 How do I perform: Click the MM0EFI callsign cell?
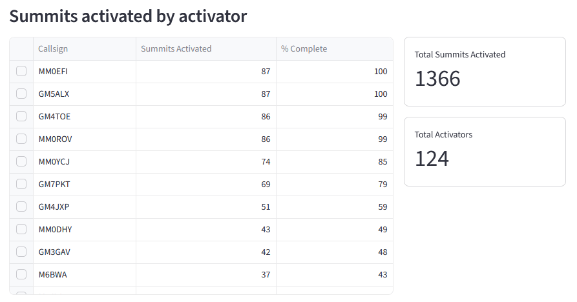tap(53, 71)
